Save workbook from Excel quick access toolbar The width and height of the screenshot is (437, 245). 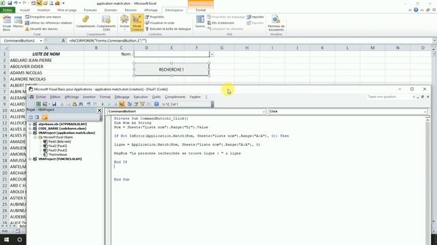pyautogui.click(x=10, y=3)
